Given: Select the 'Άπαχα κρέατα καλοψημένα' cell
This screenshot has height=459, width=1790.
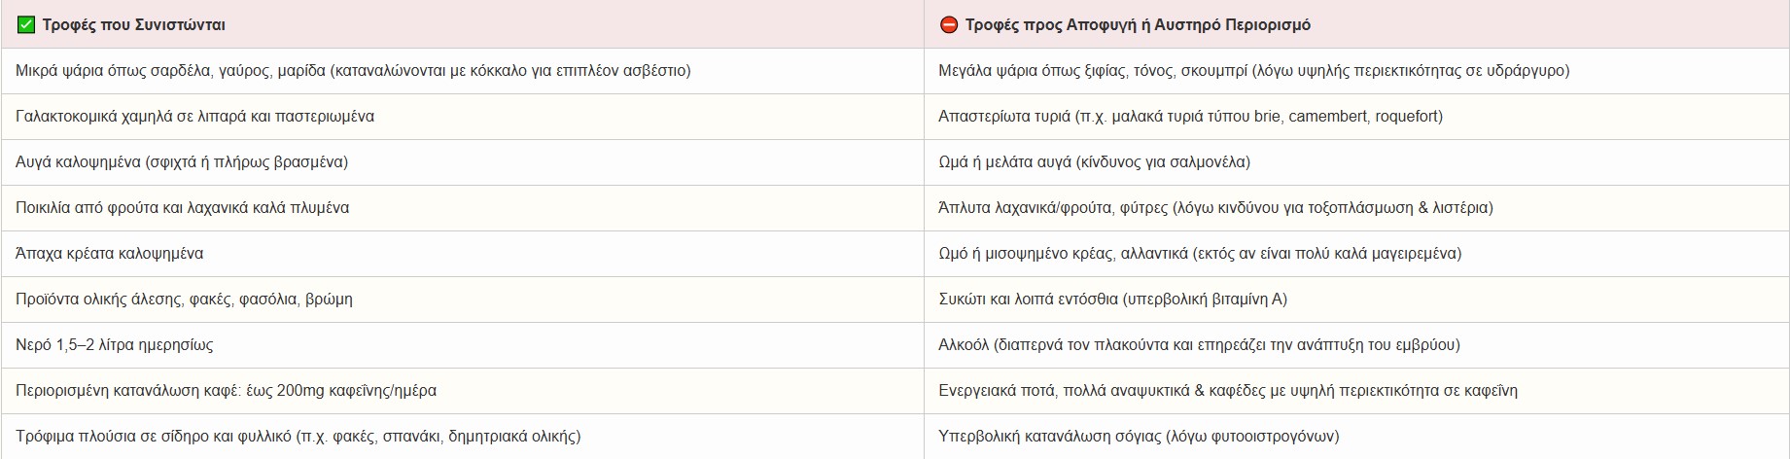Looking at the screenshot, I should point(110,254).
